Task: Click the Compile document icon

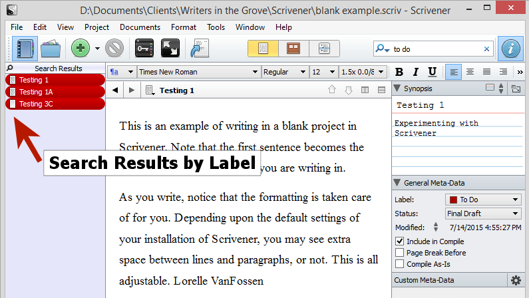Action: 200,48
